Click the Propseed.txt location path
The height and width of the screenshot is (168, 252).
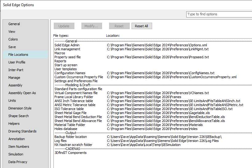click(x=158, y=57)
